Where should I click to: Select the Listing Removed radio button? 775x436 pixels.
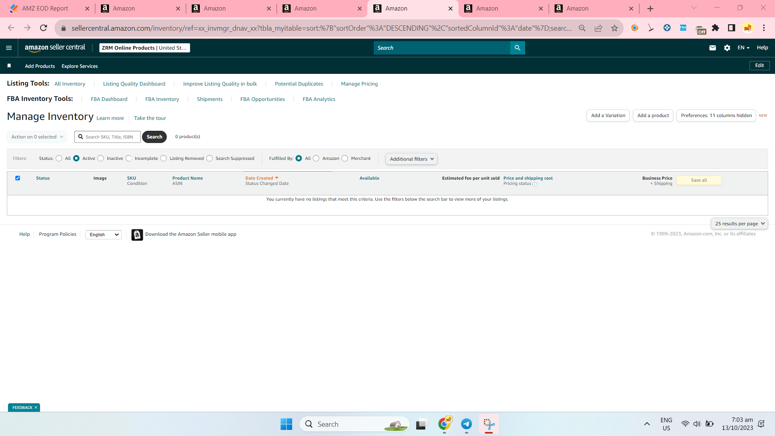(163, 158)
